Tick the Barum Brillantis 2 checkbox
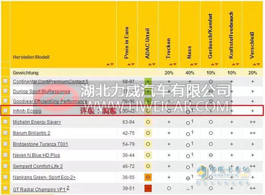265x195 pixels. [x=5, y=133]
